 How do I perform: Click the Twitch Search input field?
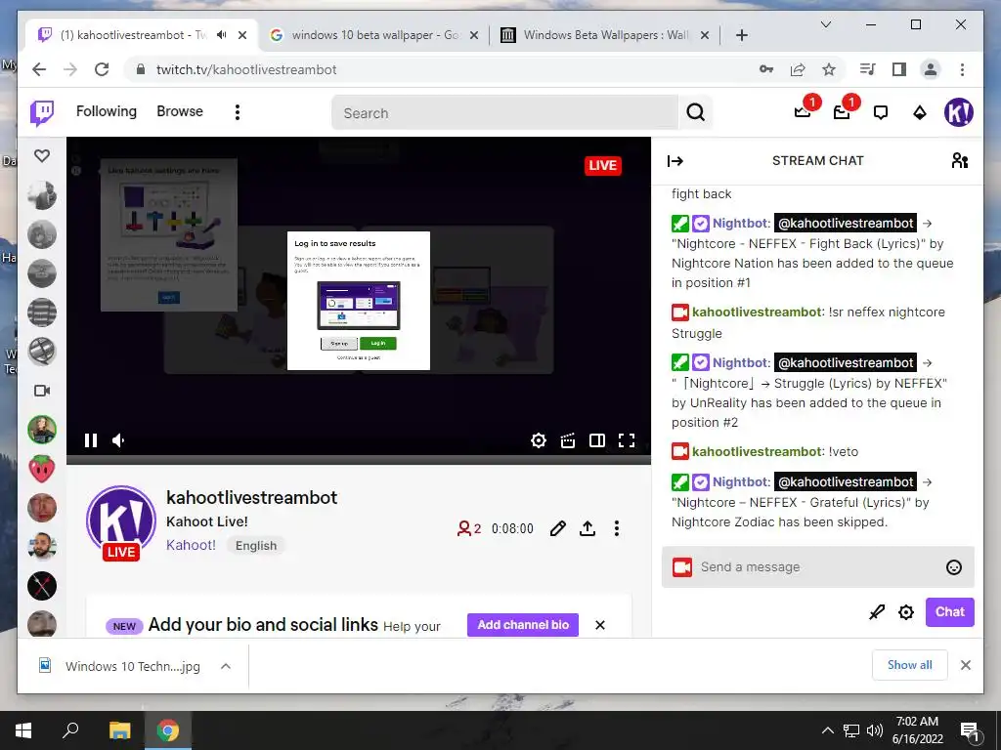pyautogui.click(x=505, y=113)
